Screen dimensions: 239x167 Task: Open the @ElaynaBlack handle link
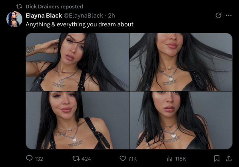pos(84,16)
